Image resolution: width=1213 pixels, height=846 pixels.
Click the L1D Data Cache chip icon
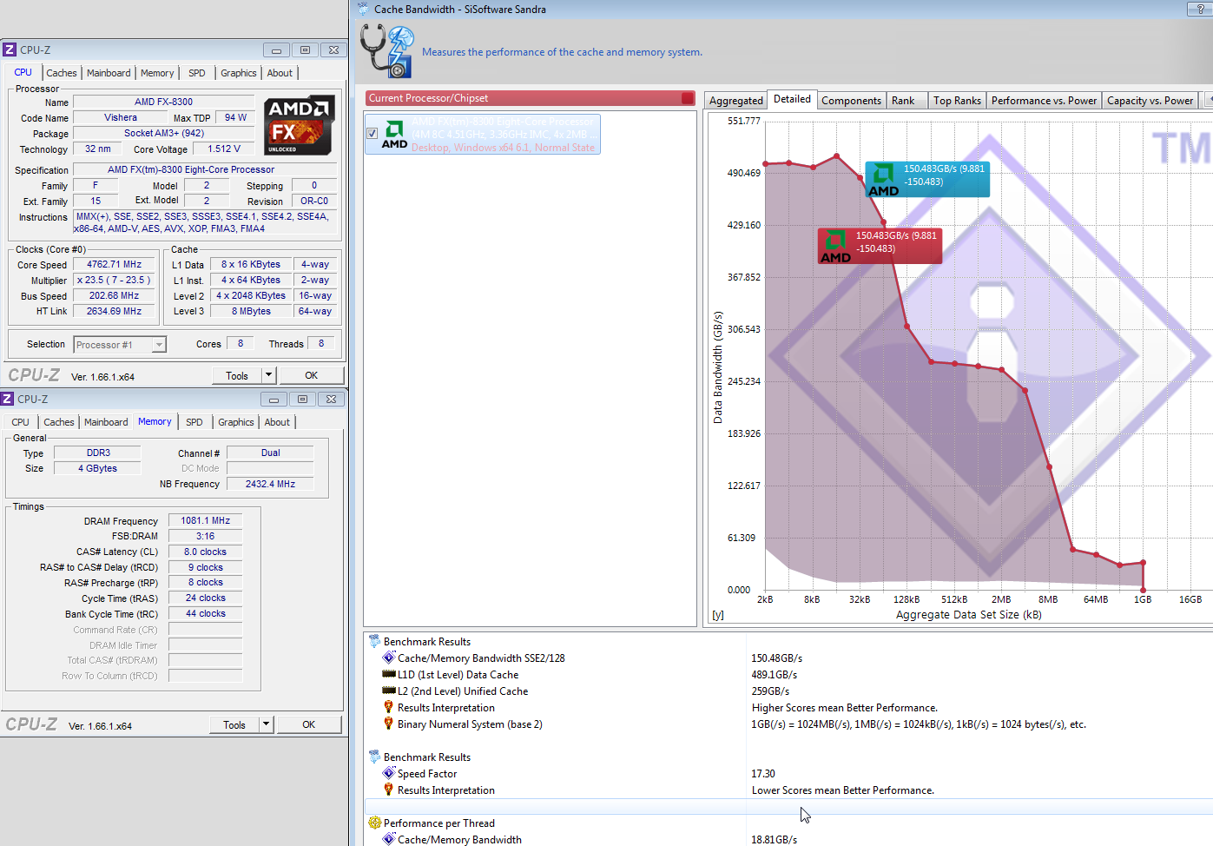(x=389, y=675)
